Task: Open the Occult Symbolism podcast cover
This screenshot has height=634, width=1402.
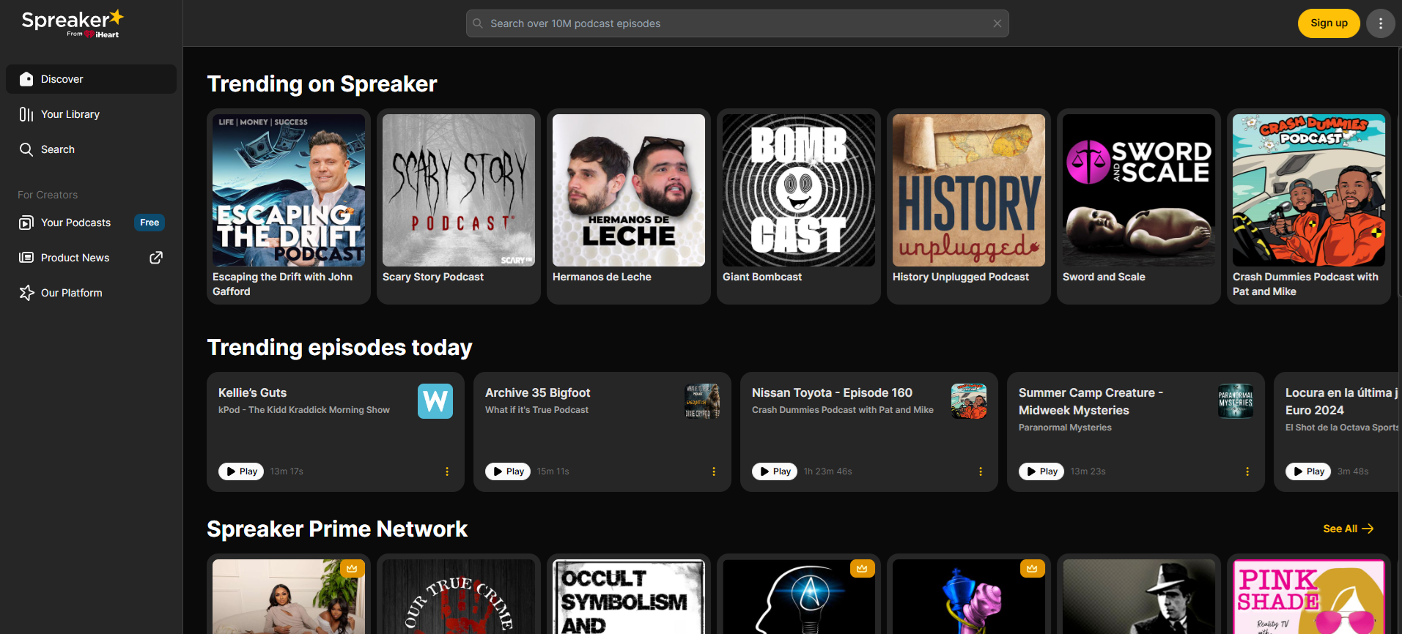Action: click(x=629, y=597)
